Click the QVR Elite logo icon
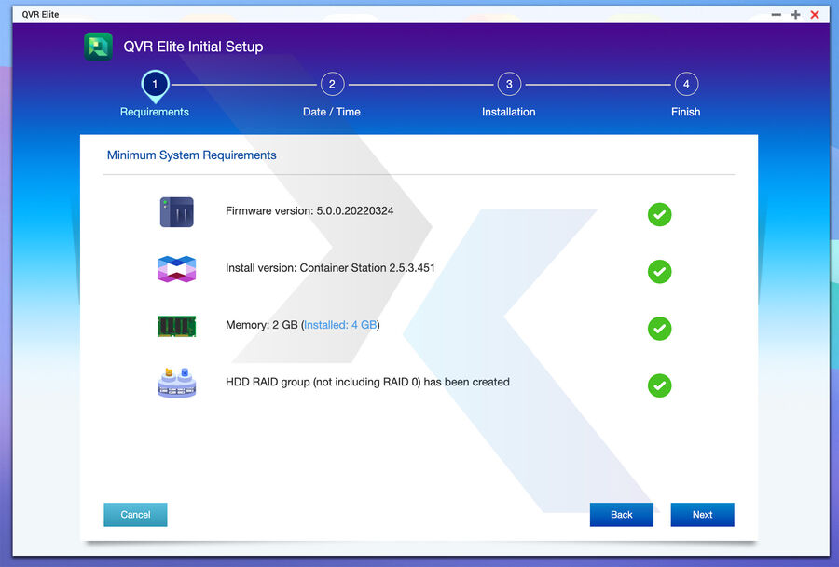Image resolution: width=839 pixels, height=567 pixels. (x=98, y=47)
